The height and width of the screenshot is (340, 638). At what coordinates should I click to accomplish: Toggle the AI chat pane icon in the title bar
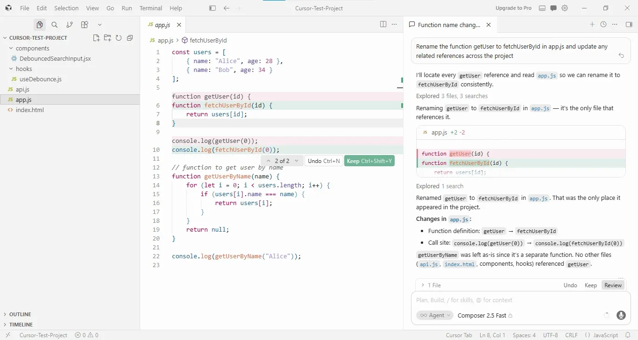[553, 8]
